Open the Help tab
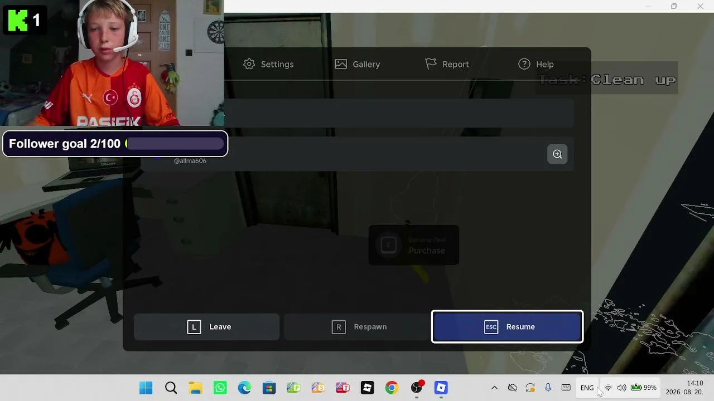 (x=536, y=64)
